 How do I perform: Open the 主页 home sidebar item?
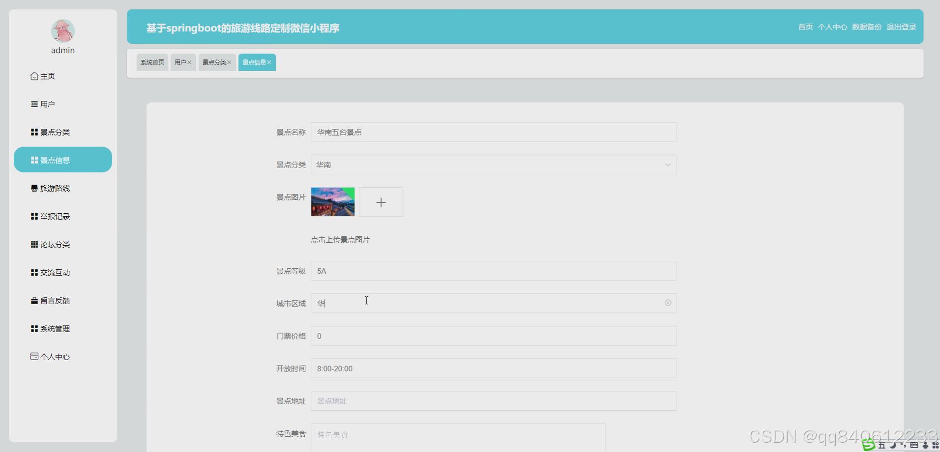pyautogui.click(x=63, y=76)
